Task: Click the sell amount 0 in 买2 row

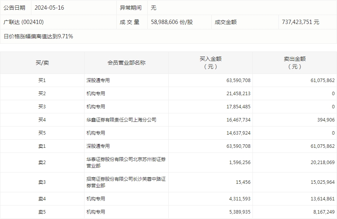Action: (x=334, y=94)
